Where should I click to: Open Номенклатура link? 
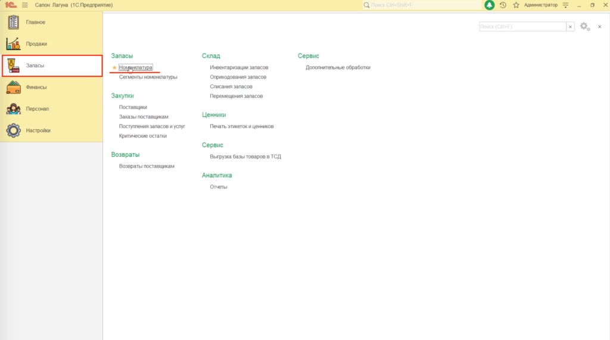(x=135, y=67)
